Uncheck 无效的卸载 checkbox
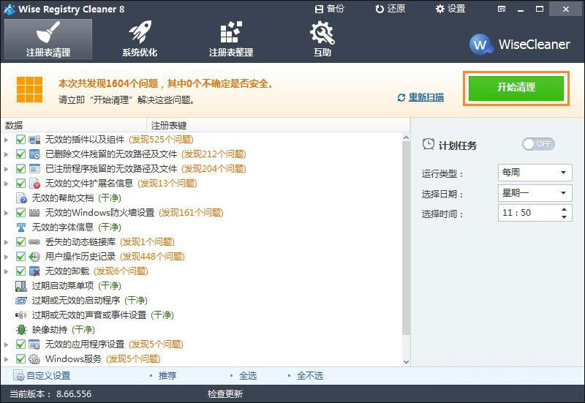 point(20,271)
